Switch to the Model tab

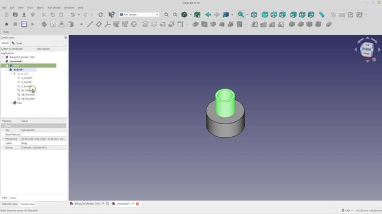(x=5, y=43)
